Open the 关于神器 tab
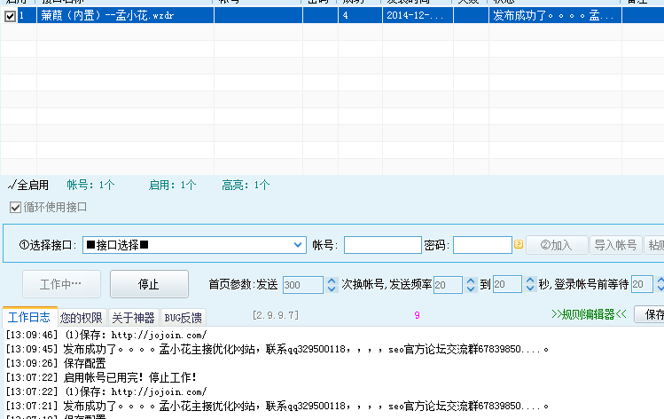 133,318
